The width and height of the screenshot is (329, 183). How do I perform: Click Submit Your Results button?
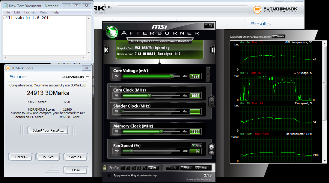click(x=48, y=130)
